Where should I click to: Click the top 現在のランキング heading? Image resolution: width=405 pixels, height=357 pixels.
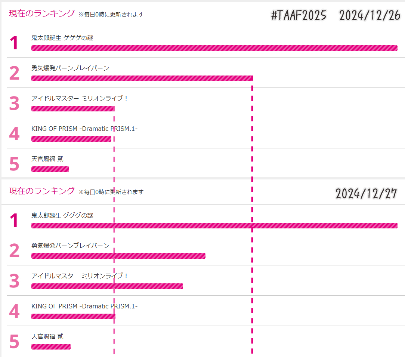(42, 13)
